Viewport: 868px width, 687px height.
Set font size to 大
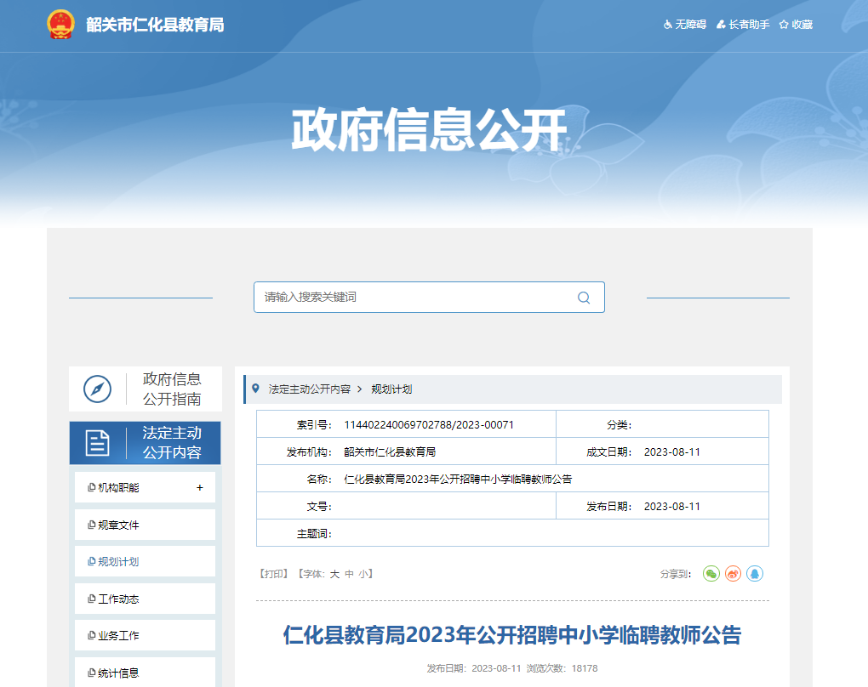pos(334,574)
